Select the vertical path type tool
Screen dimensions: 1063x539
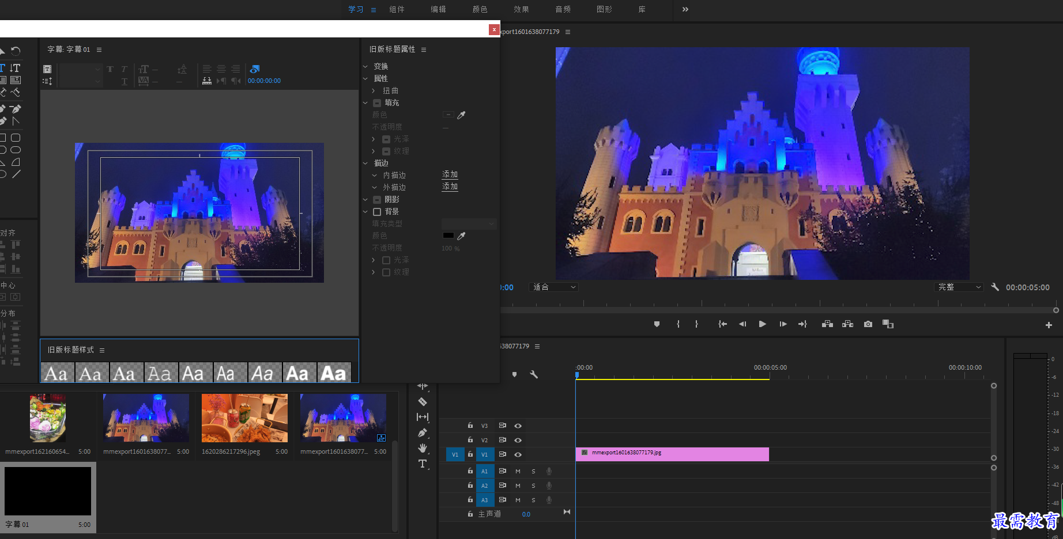click(x=16, y=92)
